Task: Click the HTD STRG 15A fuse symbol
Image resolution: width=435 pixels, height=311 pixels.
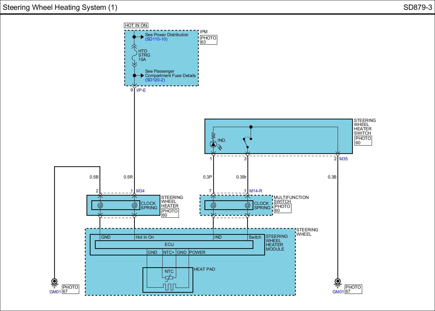Action: tap(134, 55)
